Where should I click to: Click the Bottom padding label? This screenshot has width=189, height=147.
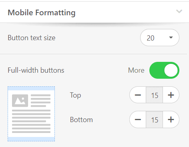click(81, 120)
